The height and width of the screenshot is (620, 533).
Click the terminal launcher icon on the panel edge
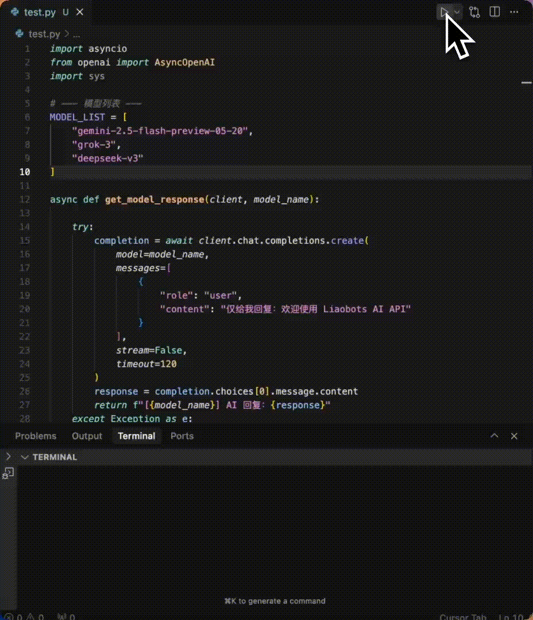click(7, 472)
